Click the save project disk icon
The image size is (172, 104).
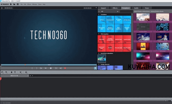18,4
